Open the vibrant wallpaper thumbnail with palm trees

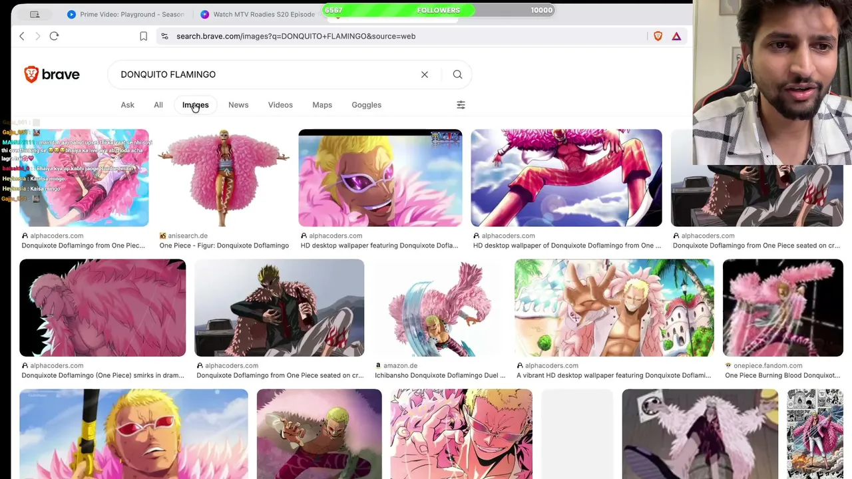(614, 307)
